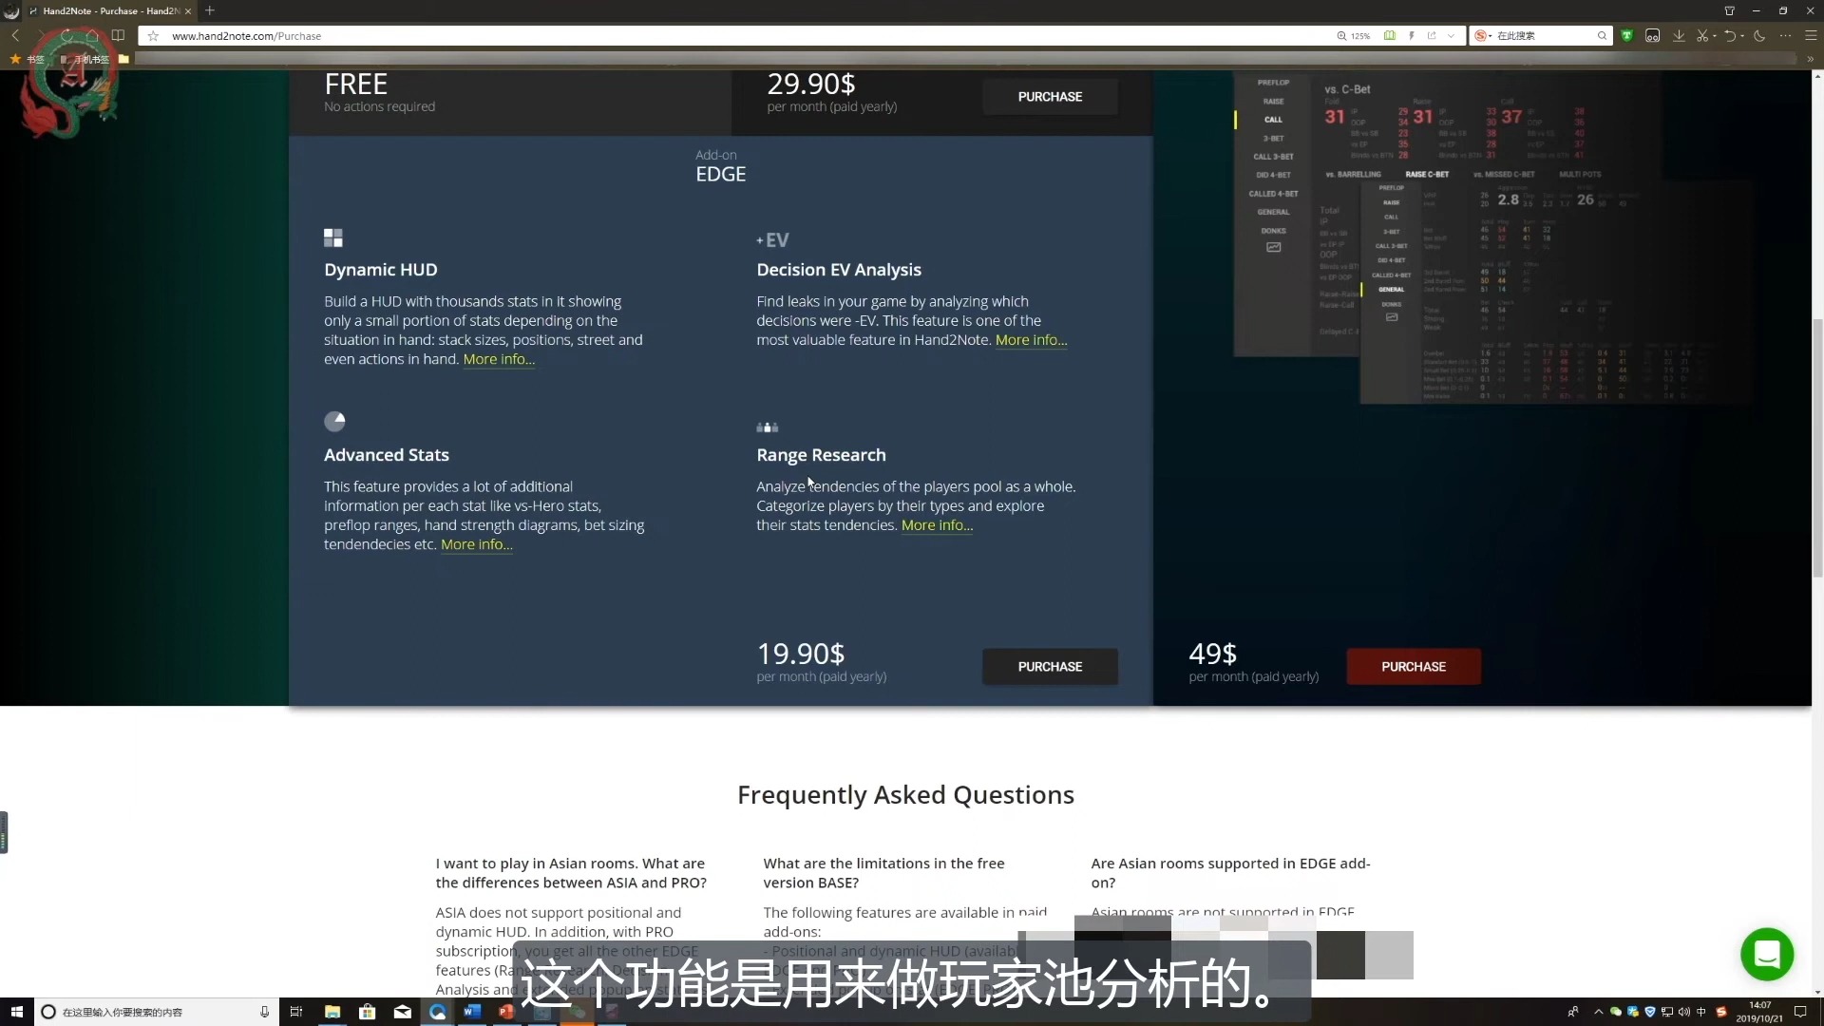Click the skin shirt icon in title bar
The width and height of the screenshot is (1824, 1026).
1729,10
